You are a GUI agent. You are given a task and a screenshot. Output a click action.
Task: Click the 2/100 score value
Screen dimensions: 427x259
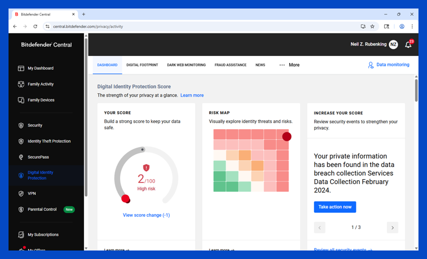(x=146, y=180)
